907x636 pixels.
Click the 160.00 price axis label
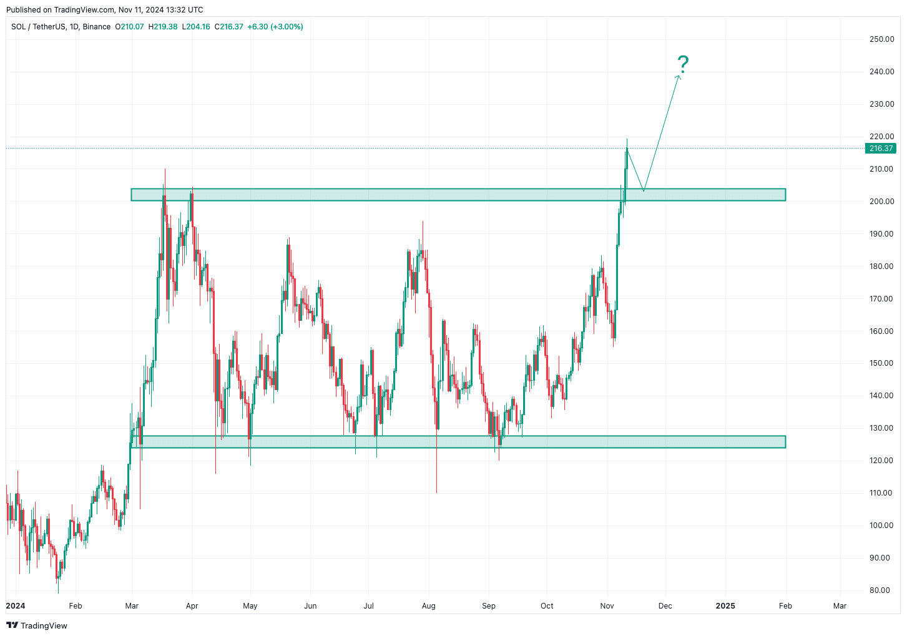tap(881, 331)
